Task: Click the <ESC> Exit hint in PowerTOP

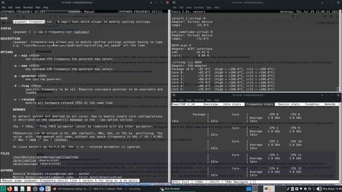Action: (181, 182)
